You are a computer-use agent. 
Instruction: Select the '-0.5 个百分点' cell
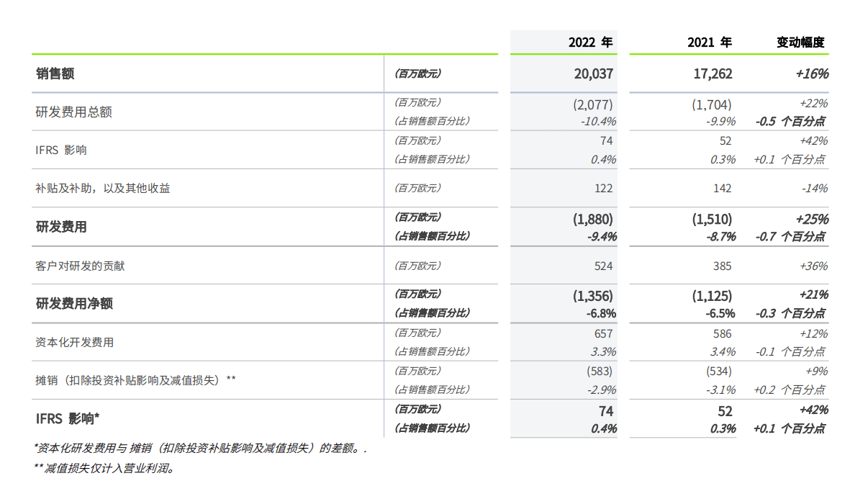(x=790, y=122)
